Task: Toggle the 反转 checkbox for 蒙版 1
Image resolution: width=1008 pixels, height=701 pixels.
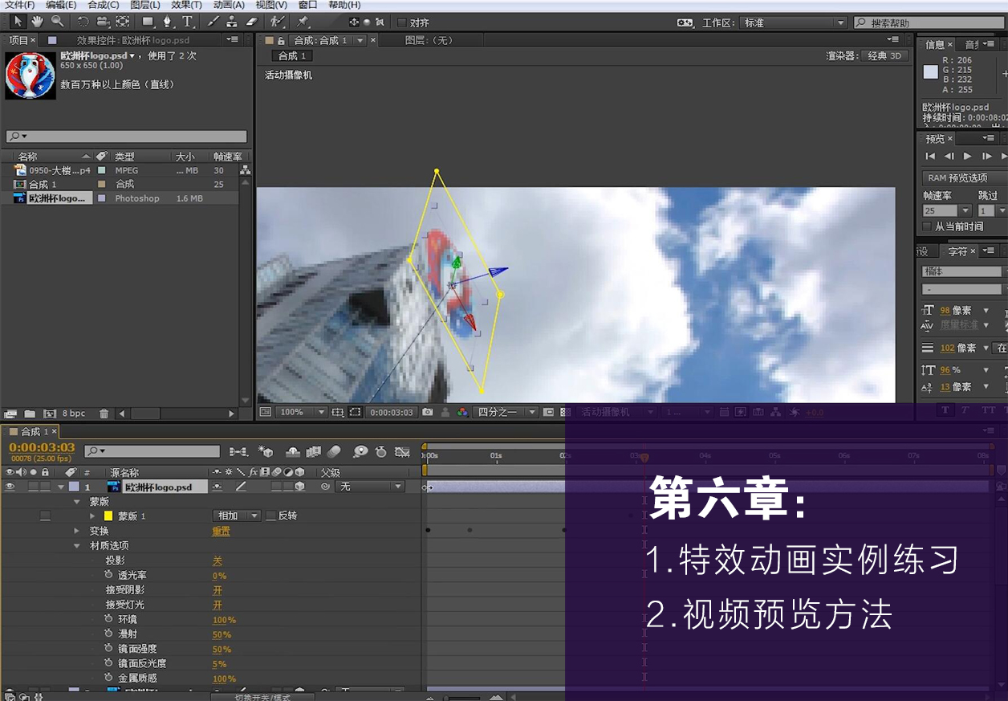Action: click(x=271, y=516)
